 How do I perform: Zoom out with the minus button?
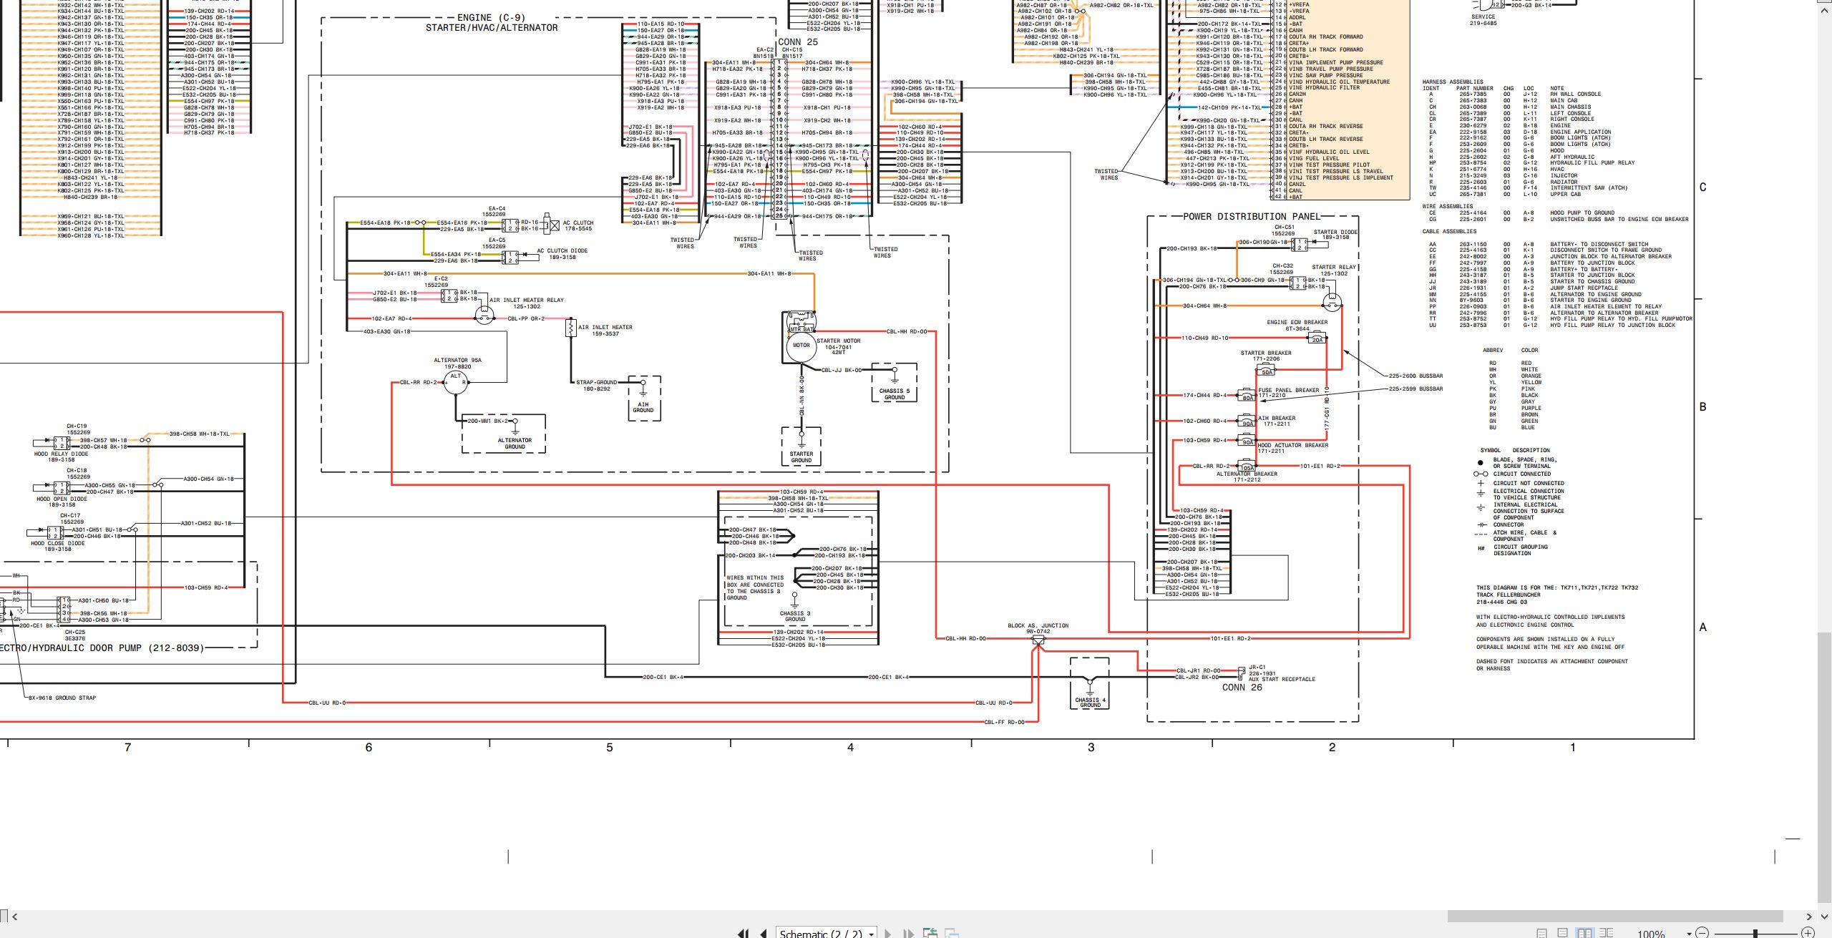click(x=1702, y=932)
